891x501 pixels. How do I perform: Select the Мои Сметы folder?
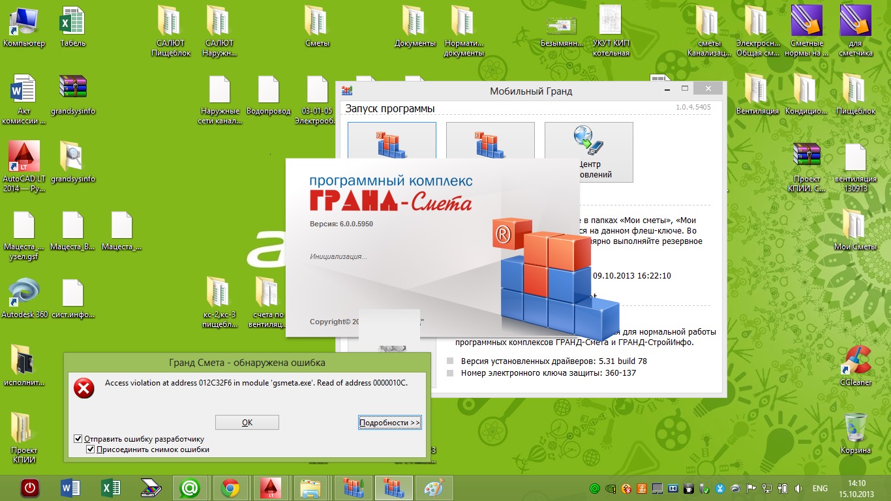tap(855, 231)
